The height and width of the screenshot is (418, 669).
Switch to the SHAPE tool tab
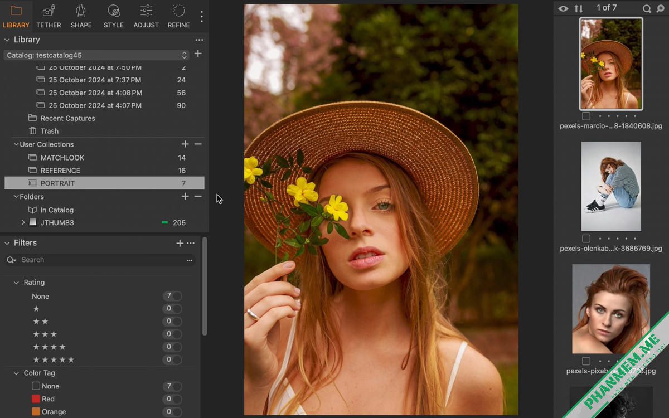tap(81, 16)
